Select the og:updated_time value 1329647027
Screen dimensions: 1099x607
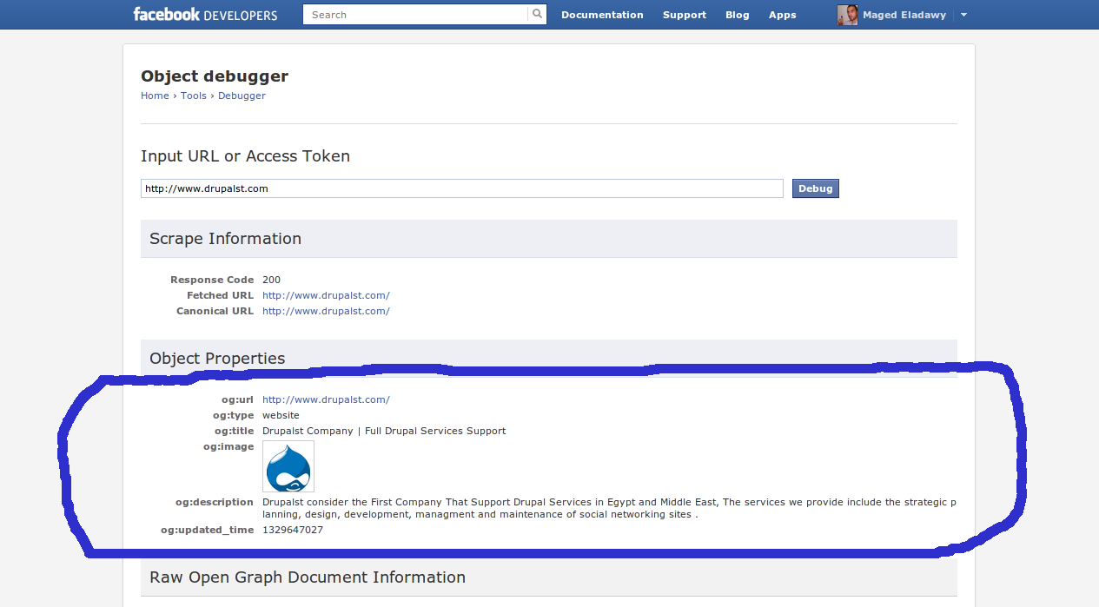click(293, 530)
